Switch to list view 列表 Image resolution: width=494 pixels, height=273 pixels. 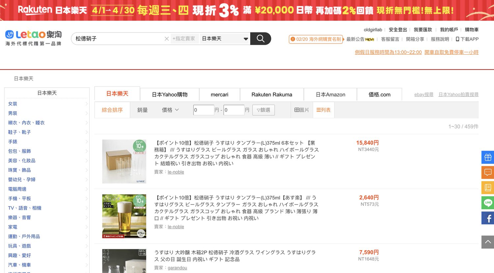pos(323,110)
